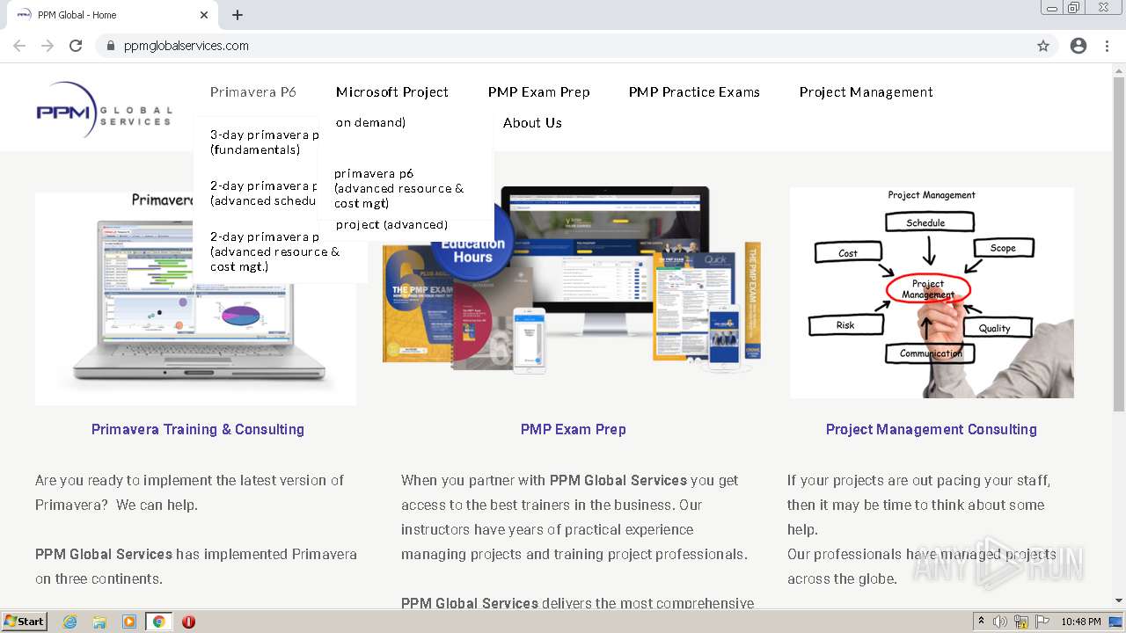Viewport: 1126px width, 633px height.
Task: Choose the 'on demand' submenu entry
Action: [x=370, y=122]
